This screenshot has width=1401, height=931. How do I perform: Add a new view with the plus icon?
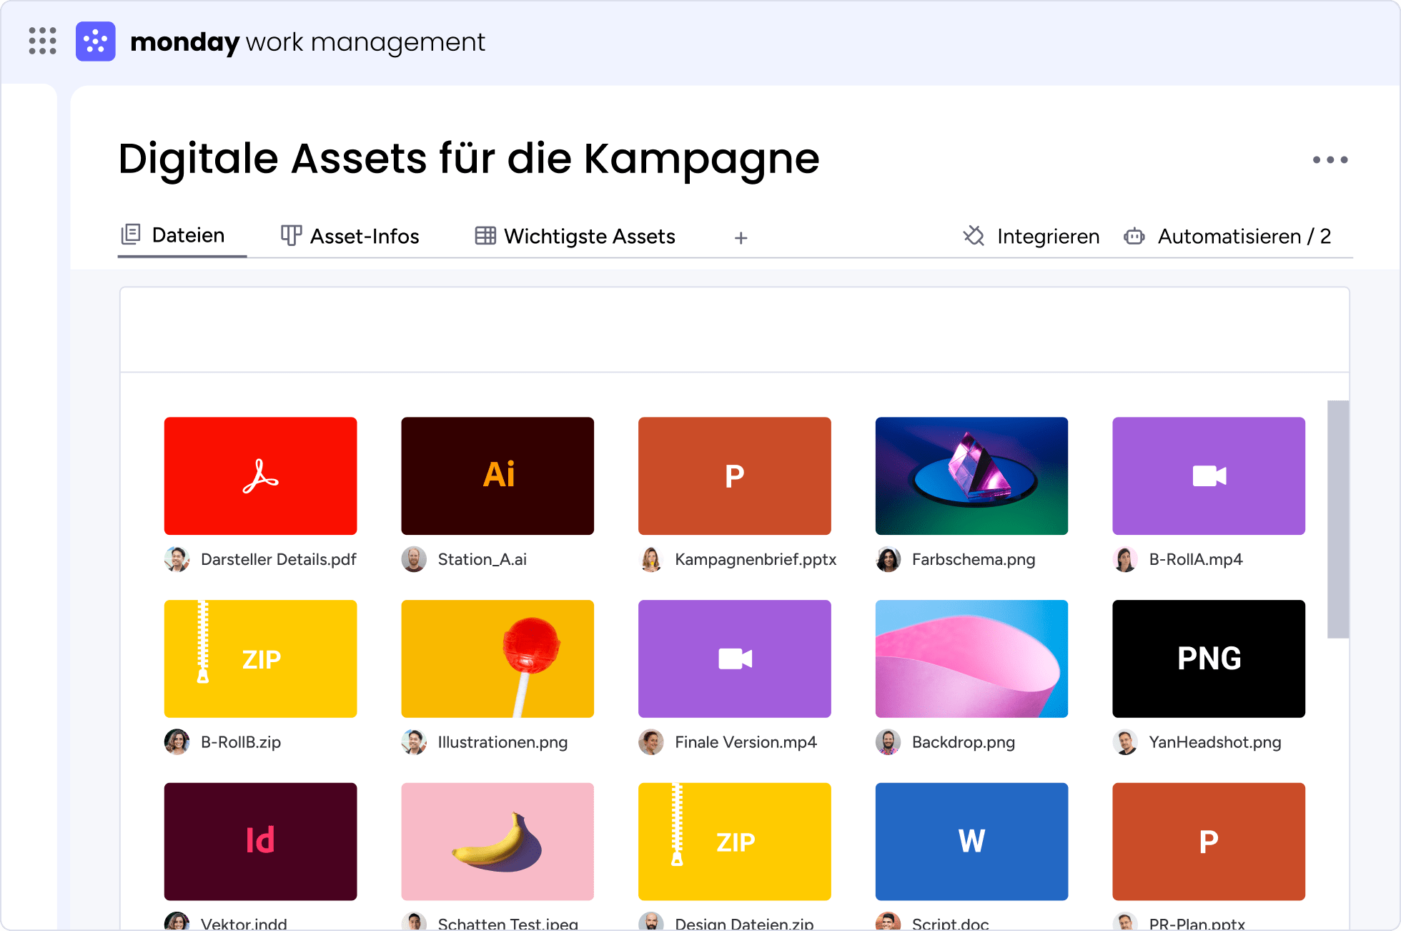[x=741, y=238]
